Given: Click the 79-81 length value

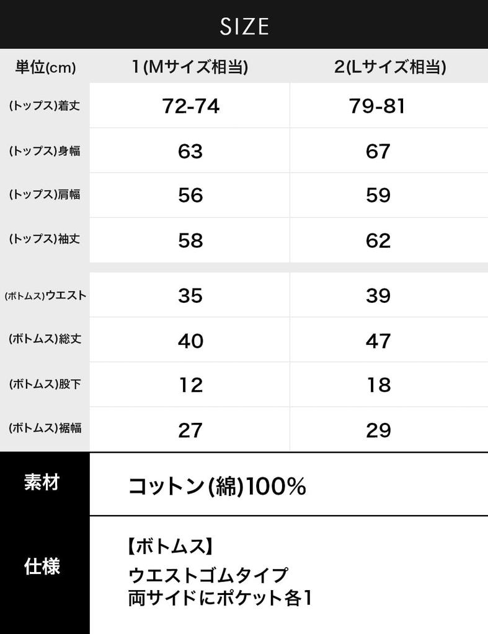Looking at the screenshot, I should (377, 106).
